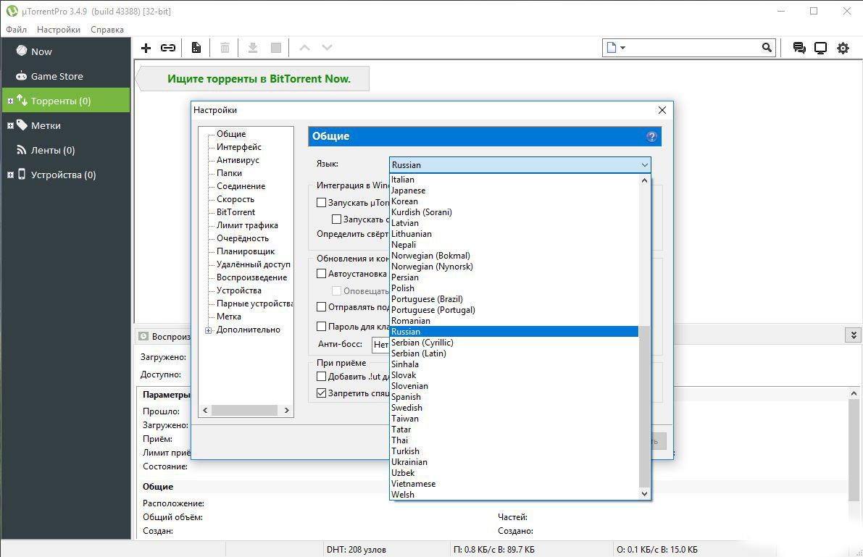The height and width of the screenshot is (557, 863).
Task: Click the add torrent plus icon
Action: [146, 48]
